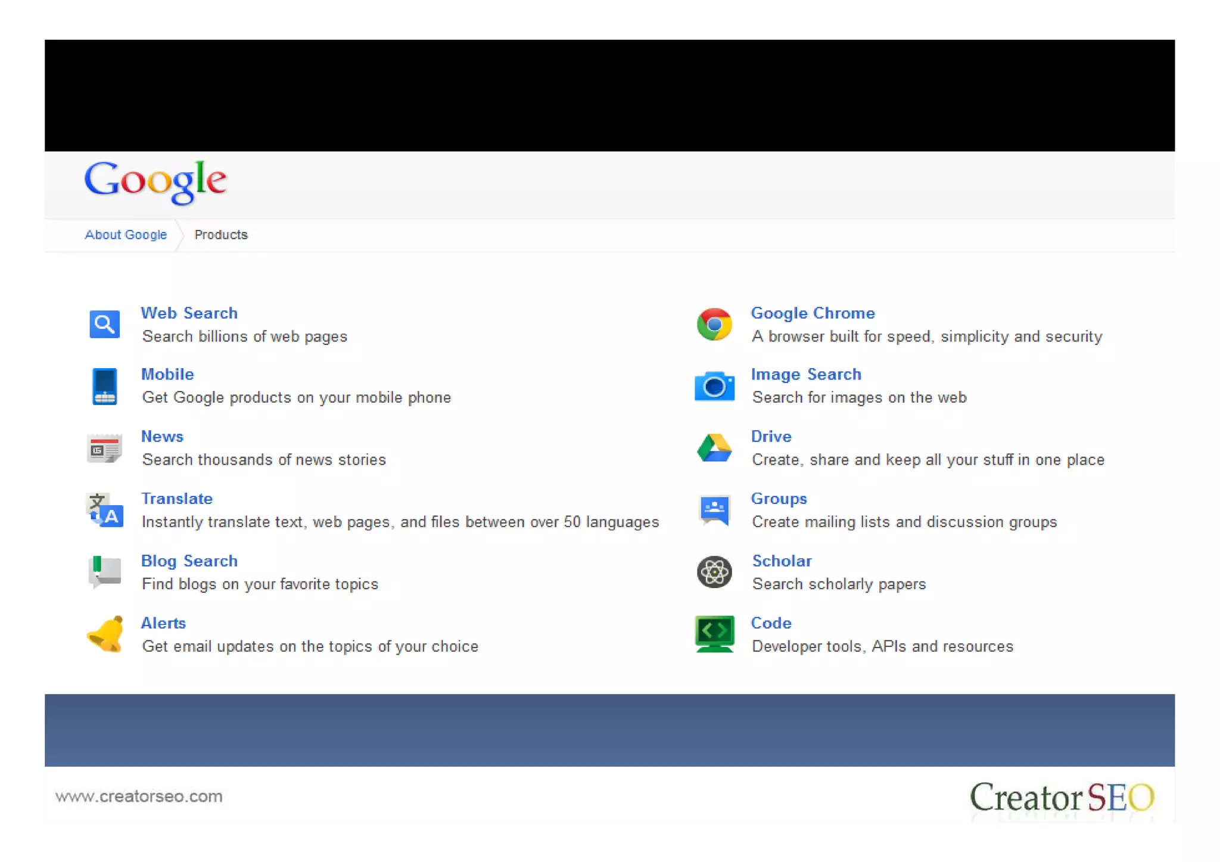Click the Google Chrome logo icon
Image resolution: width=1220 pixels, height=862 pixels.
click(x=714, y=324)
